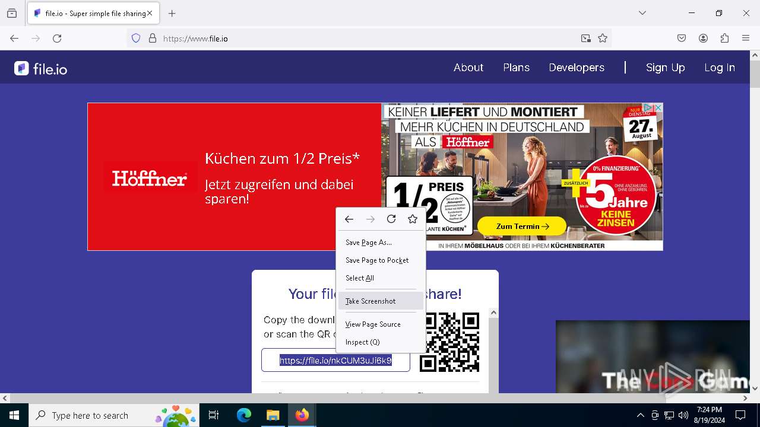Click the Zum Termin ad button
The width and height of the screenshot is (760, 427).
click(522, 226)
